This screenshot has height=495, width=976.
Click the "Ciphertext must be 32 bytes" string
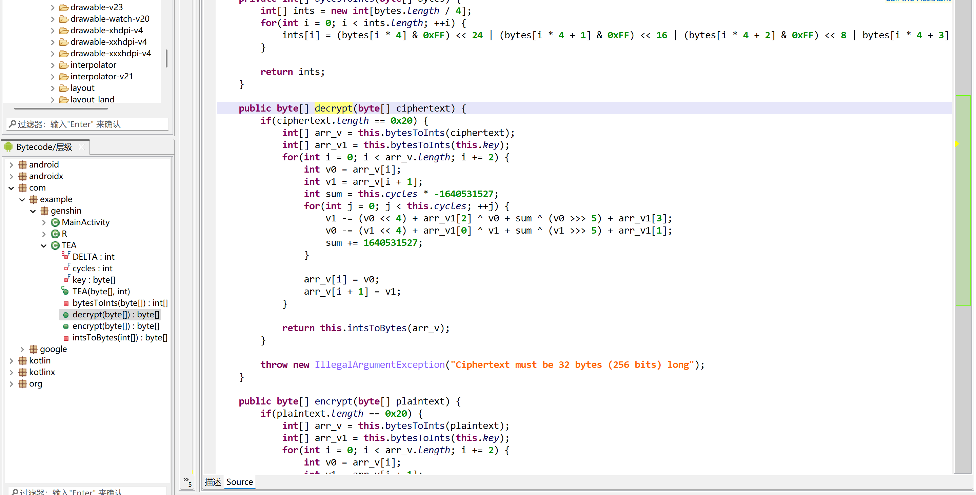(x=572, y=364)
